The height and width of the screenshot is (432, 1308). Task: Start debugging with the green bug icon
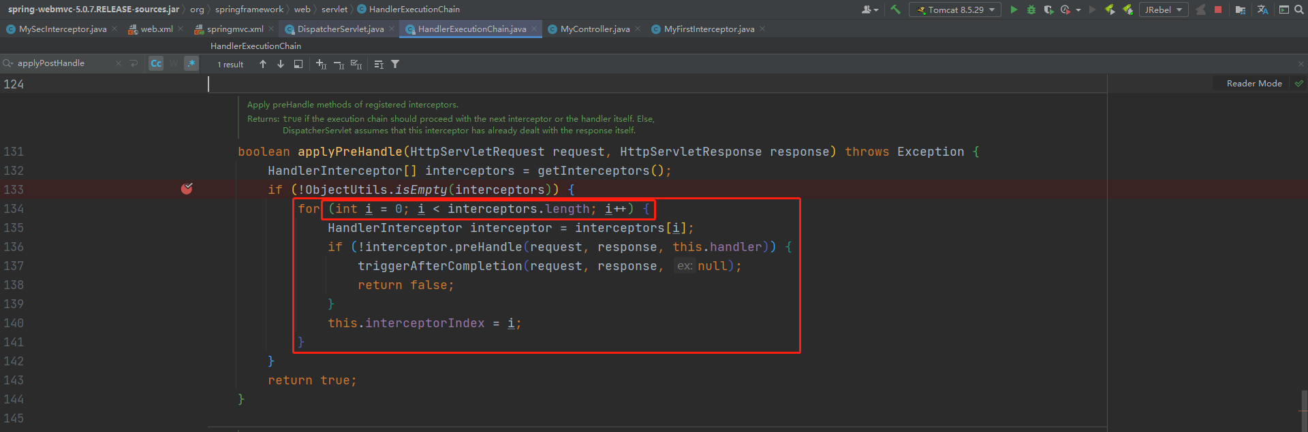[x=1031, y=10]
